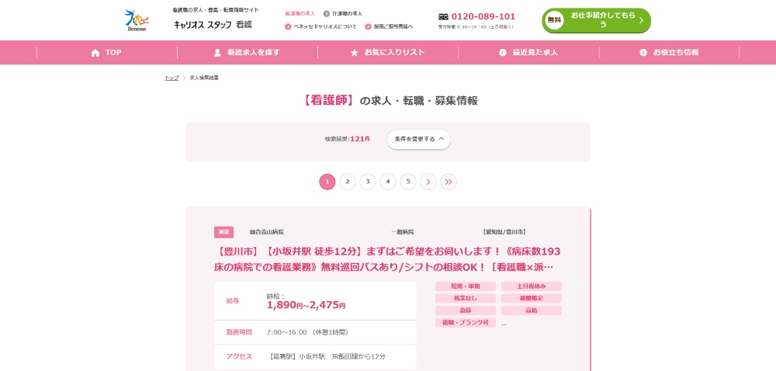Click the 短期・単発 tag
Image resolution: width=776 pixels, height=371 pixels.
click(465, 286)
